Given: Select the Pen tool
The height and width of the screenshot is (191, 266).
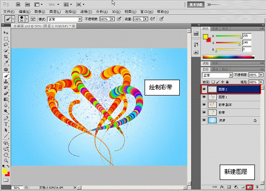Looking at the screenshot, I should [x=6, y=118].
